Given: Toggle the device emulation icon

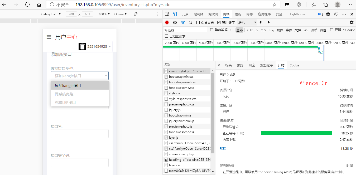Looking at the screenshot, I should pos(175,14).
